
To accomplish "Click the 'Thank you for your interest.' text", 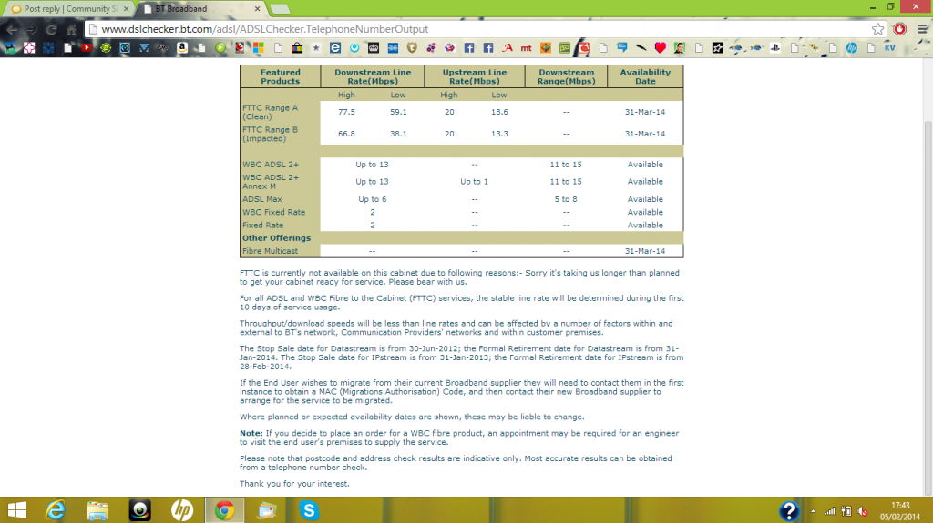I will click(x=294, y=484).
